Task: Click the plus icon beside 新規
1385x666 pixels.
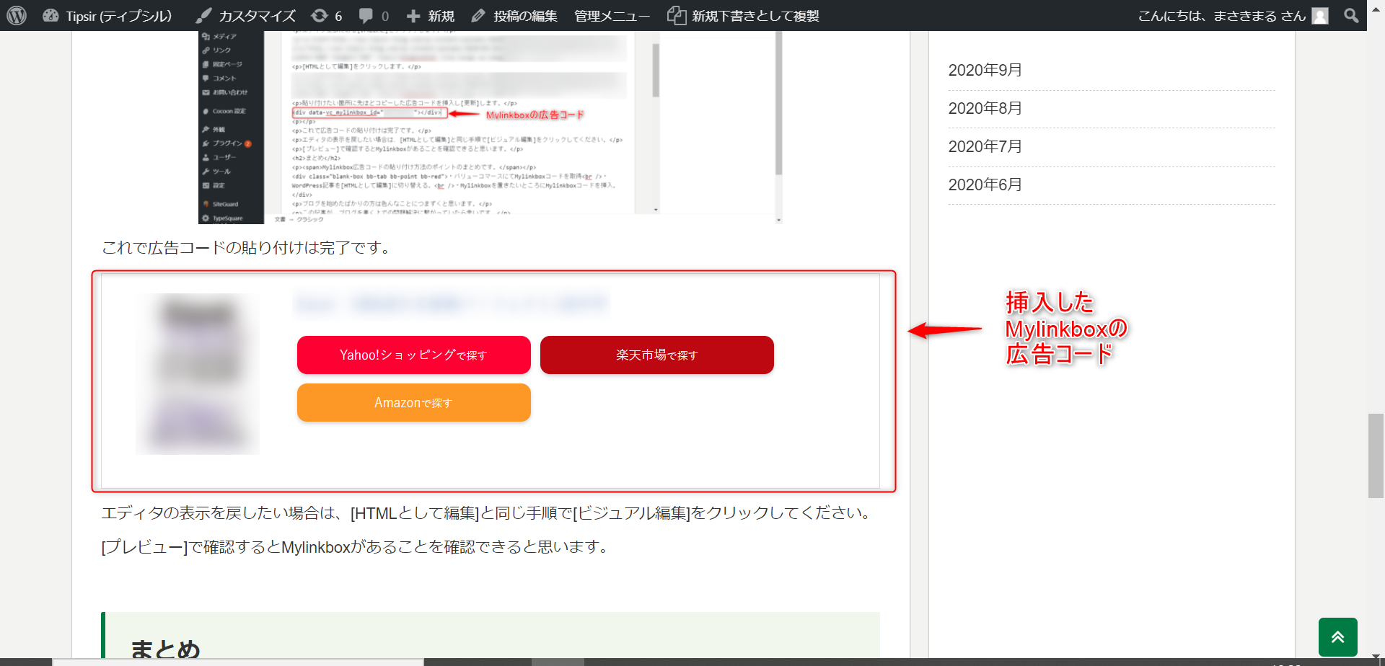Action: coord(413,15)
